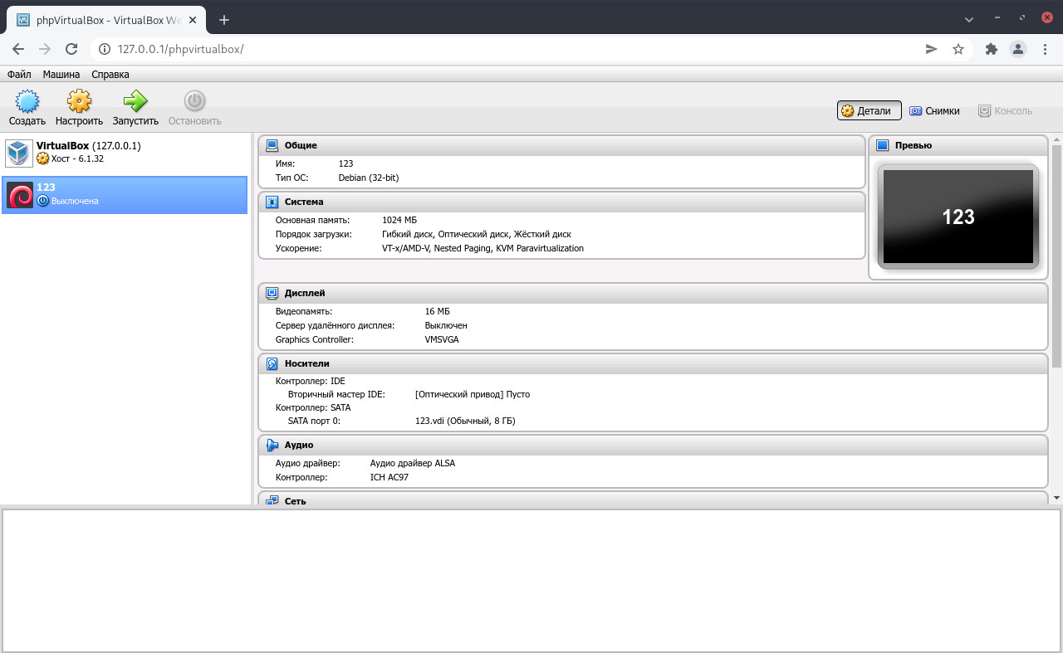Image resolution: width=1063 pixels, height=653 pixels.
Task: Click the '1024 МБ' base memory value
Action: [399, 220]
